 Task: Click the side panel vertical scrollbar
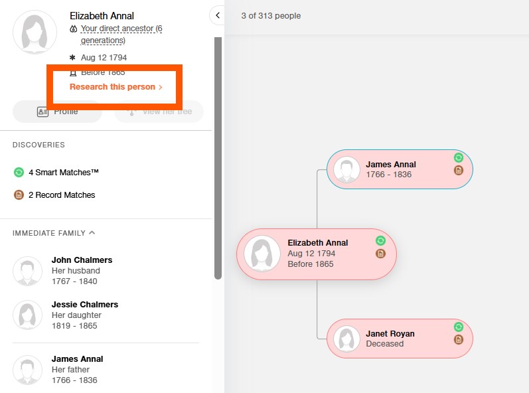click(217, 159)
